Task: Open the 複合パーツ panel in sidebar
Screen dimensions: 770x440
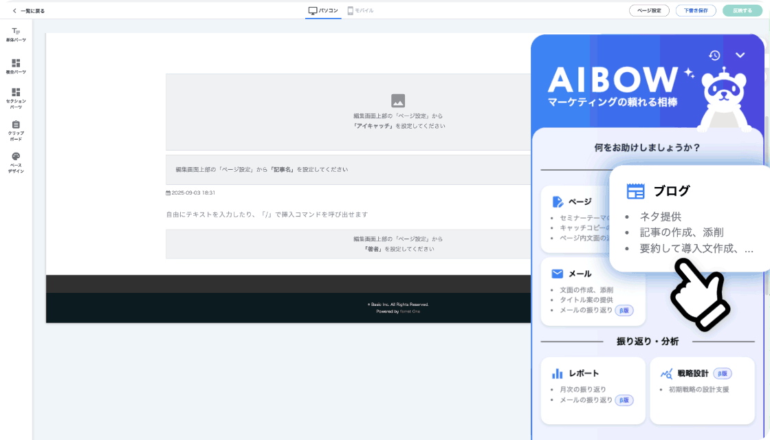Action: [16, 66]
